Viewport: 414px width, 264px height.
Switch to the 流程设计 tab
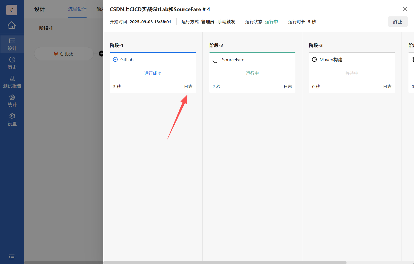point(77,9)
